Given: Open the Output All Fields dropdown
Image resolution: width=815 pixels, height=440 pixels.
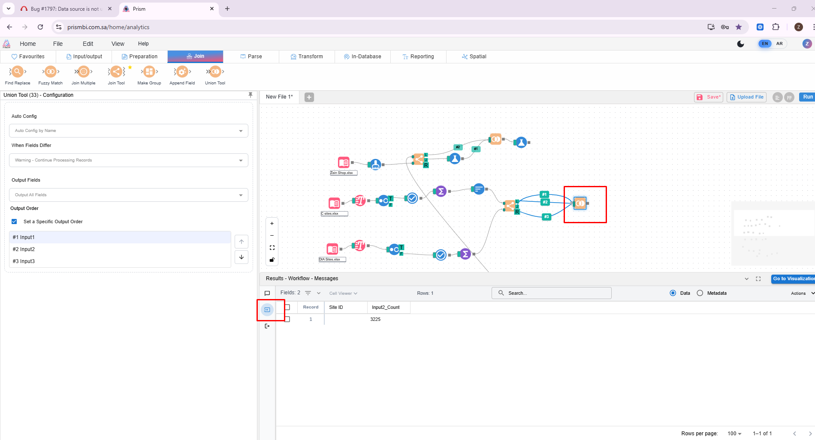Looking at the screenshot, I should pos(128,195).
